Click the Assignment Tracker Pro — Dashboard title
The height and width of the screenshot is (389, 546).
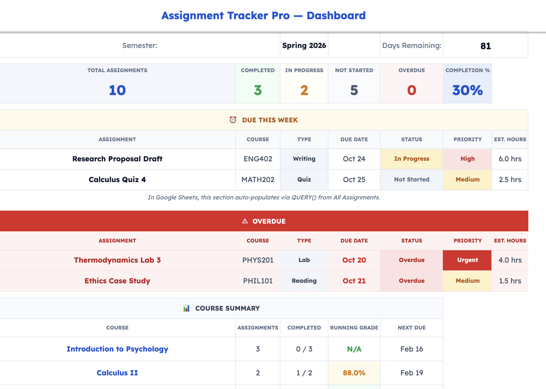(263, 15)
